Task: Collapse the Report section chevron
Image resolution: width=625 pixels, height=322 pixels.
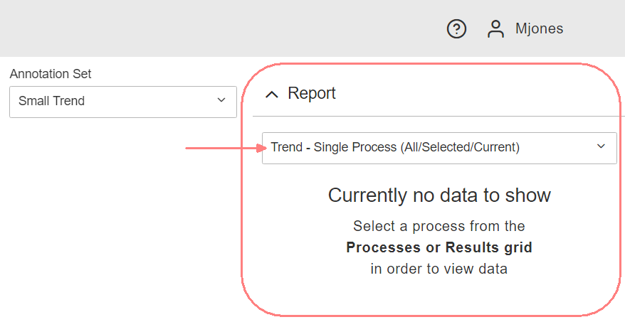Action: click(x=271, y=94)
